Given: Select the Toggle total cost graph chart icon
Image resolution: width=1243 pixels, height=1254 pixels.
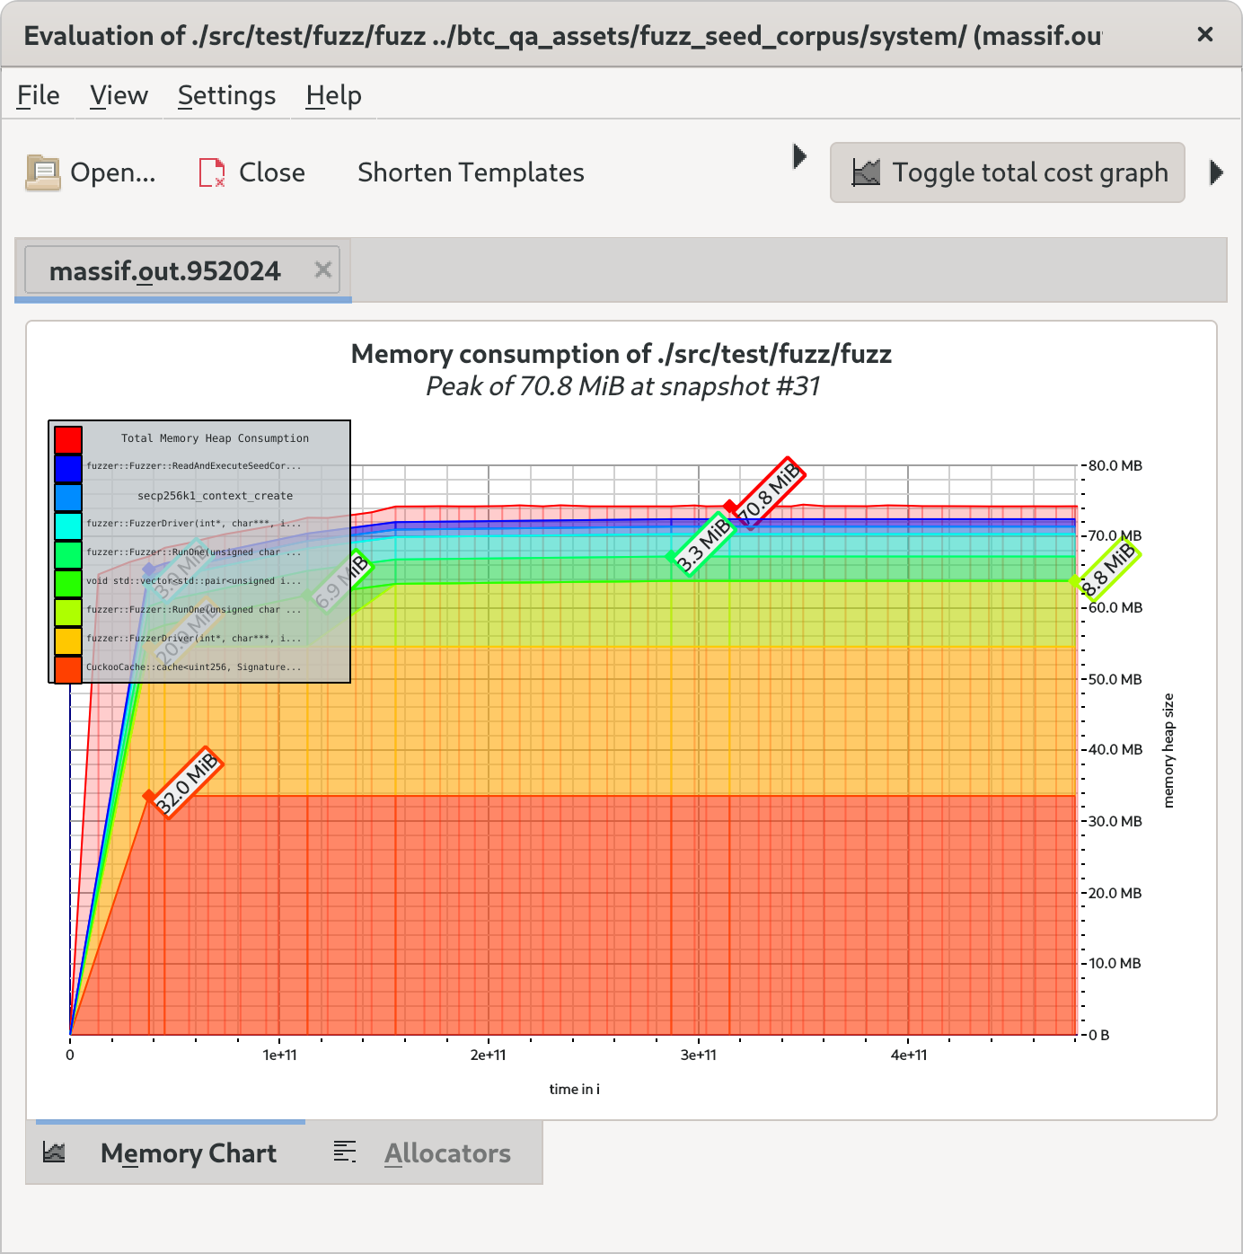Looking at the screenshot, I should pos(867,172).
